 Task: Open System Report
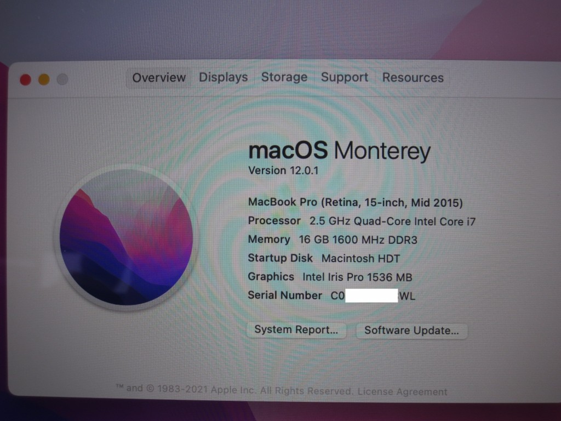[296, 329]
